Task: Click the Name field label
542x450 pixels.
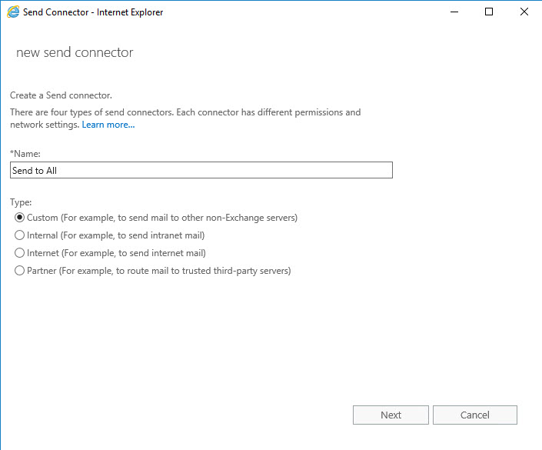Action: click(25, 154)
